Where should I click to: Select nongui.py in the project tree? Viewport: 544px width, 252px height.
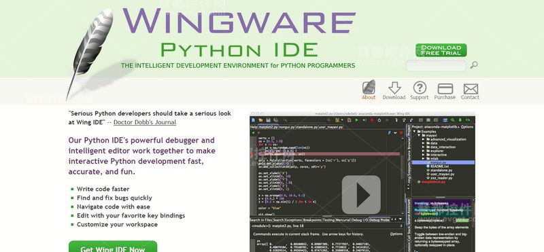pos(443,162)
